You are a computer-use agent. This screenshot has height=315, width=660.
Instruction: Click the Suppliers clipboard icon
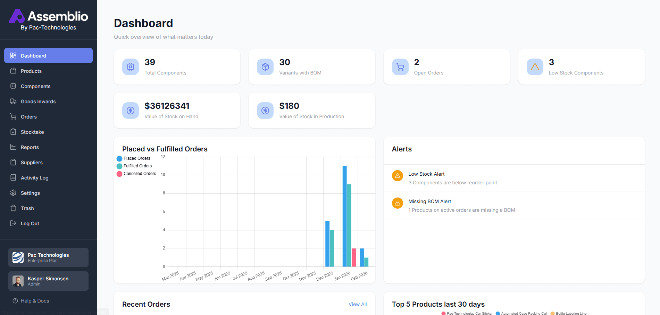tap(13, 162)
